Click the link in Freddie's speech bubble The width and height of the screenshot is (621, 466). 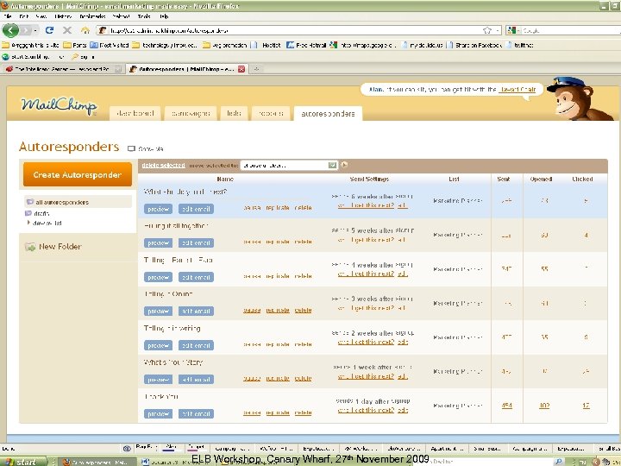point(517,90)
